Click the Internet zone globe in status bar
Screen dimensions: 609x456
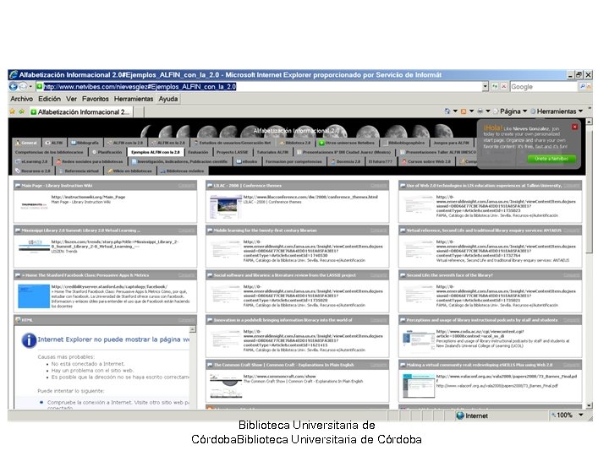click(460, 415)
